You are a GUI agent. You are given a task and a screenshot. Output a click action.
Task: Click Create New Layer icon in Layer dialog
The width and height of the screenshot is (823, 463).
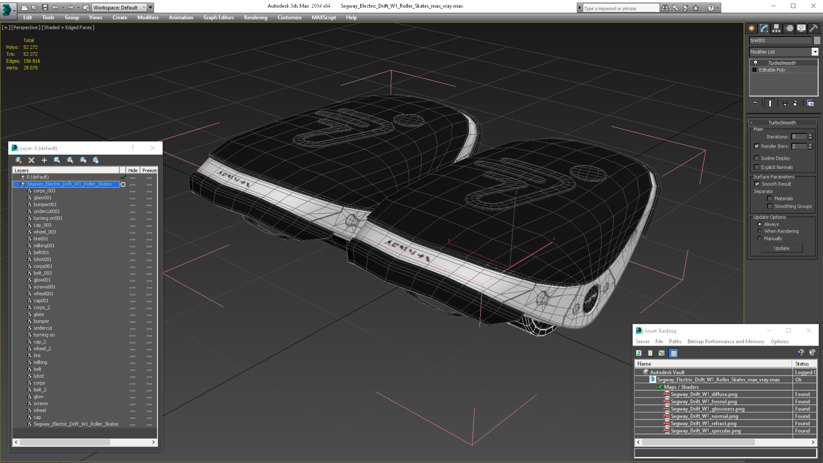18,160
